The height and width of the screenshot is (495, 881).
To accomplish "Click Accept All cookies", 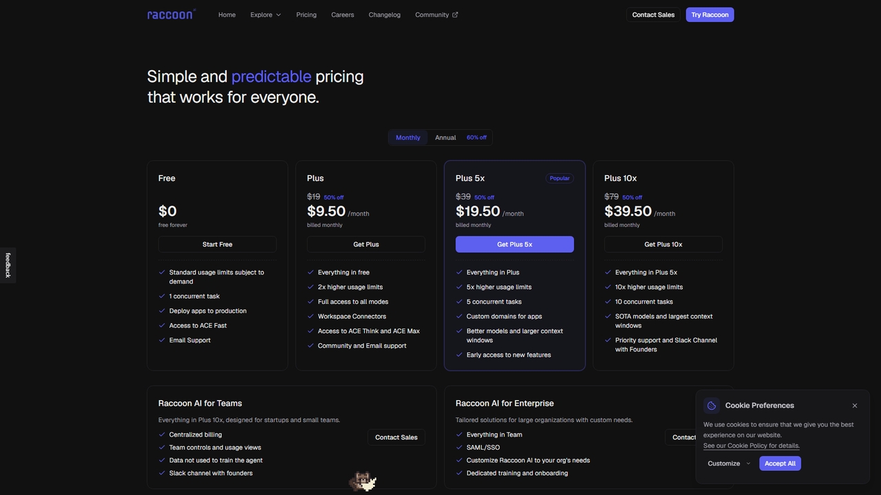I will point(780,463).
